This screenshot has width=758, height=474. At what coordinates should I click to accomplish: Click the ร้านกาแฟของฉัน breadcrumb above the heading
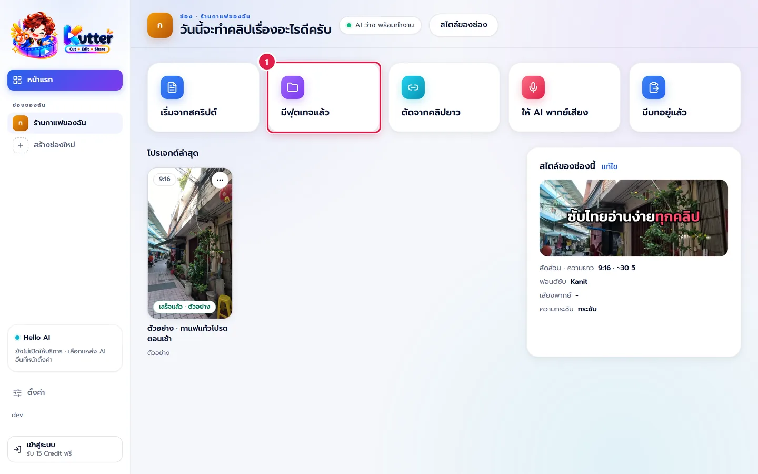pyautogui.click(x=225, y=16)
